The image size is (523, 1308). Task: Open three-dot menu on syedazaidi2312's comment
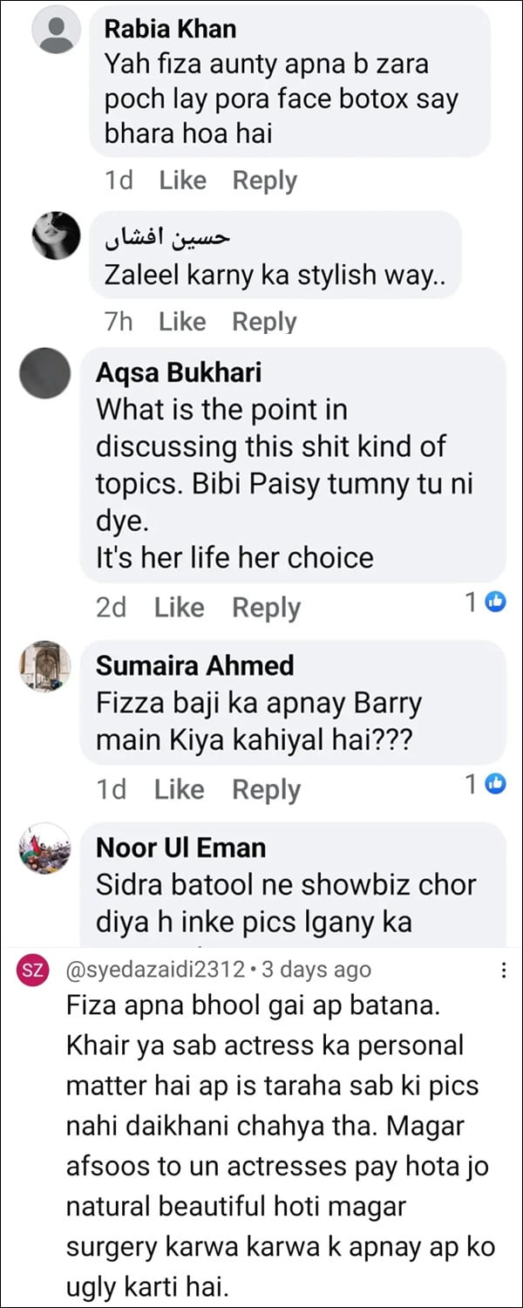tap(503, 971)
